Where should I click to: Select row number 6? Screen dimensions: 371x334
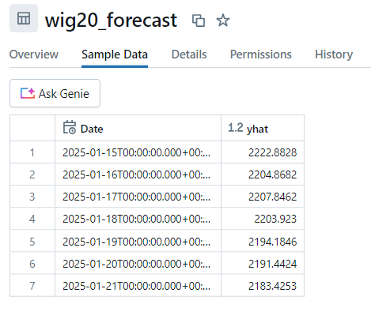point(32,263)
